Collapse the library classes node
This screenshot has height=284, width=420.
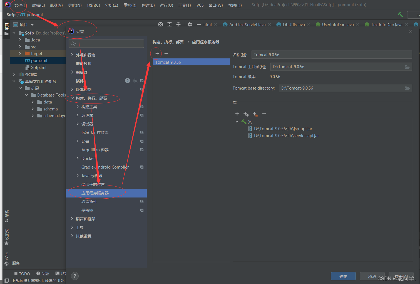pos(237,122)
